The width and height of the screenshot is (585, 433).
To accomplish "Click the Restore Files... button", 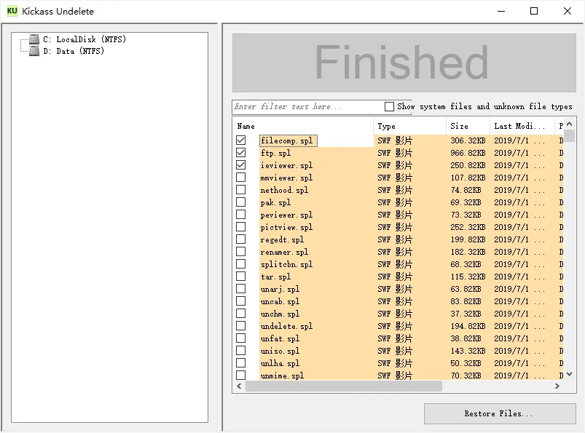I will coord(500,413).
